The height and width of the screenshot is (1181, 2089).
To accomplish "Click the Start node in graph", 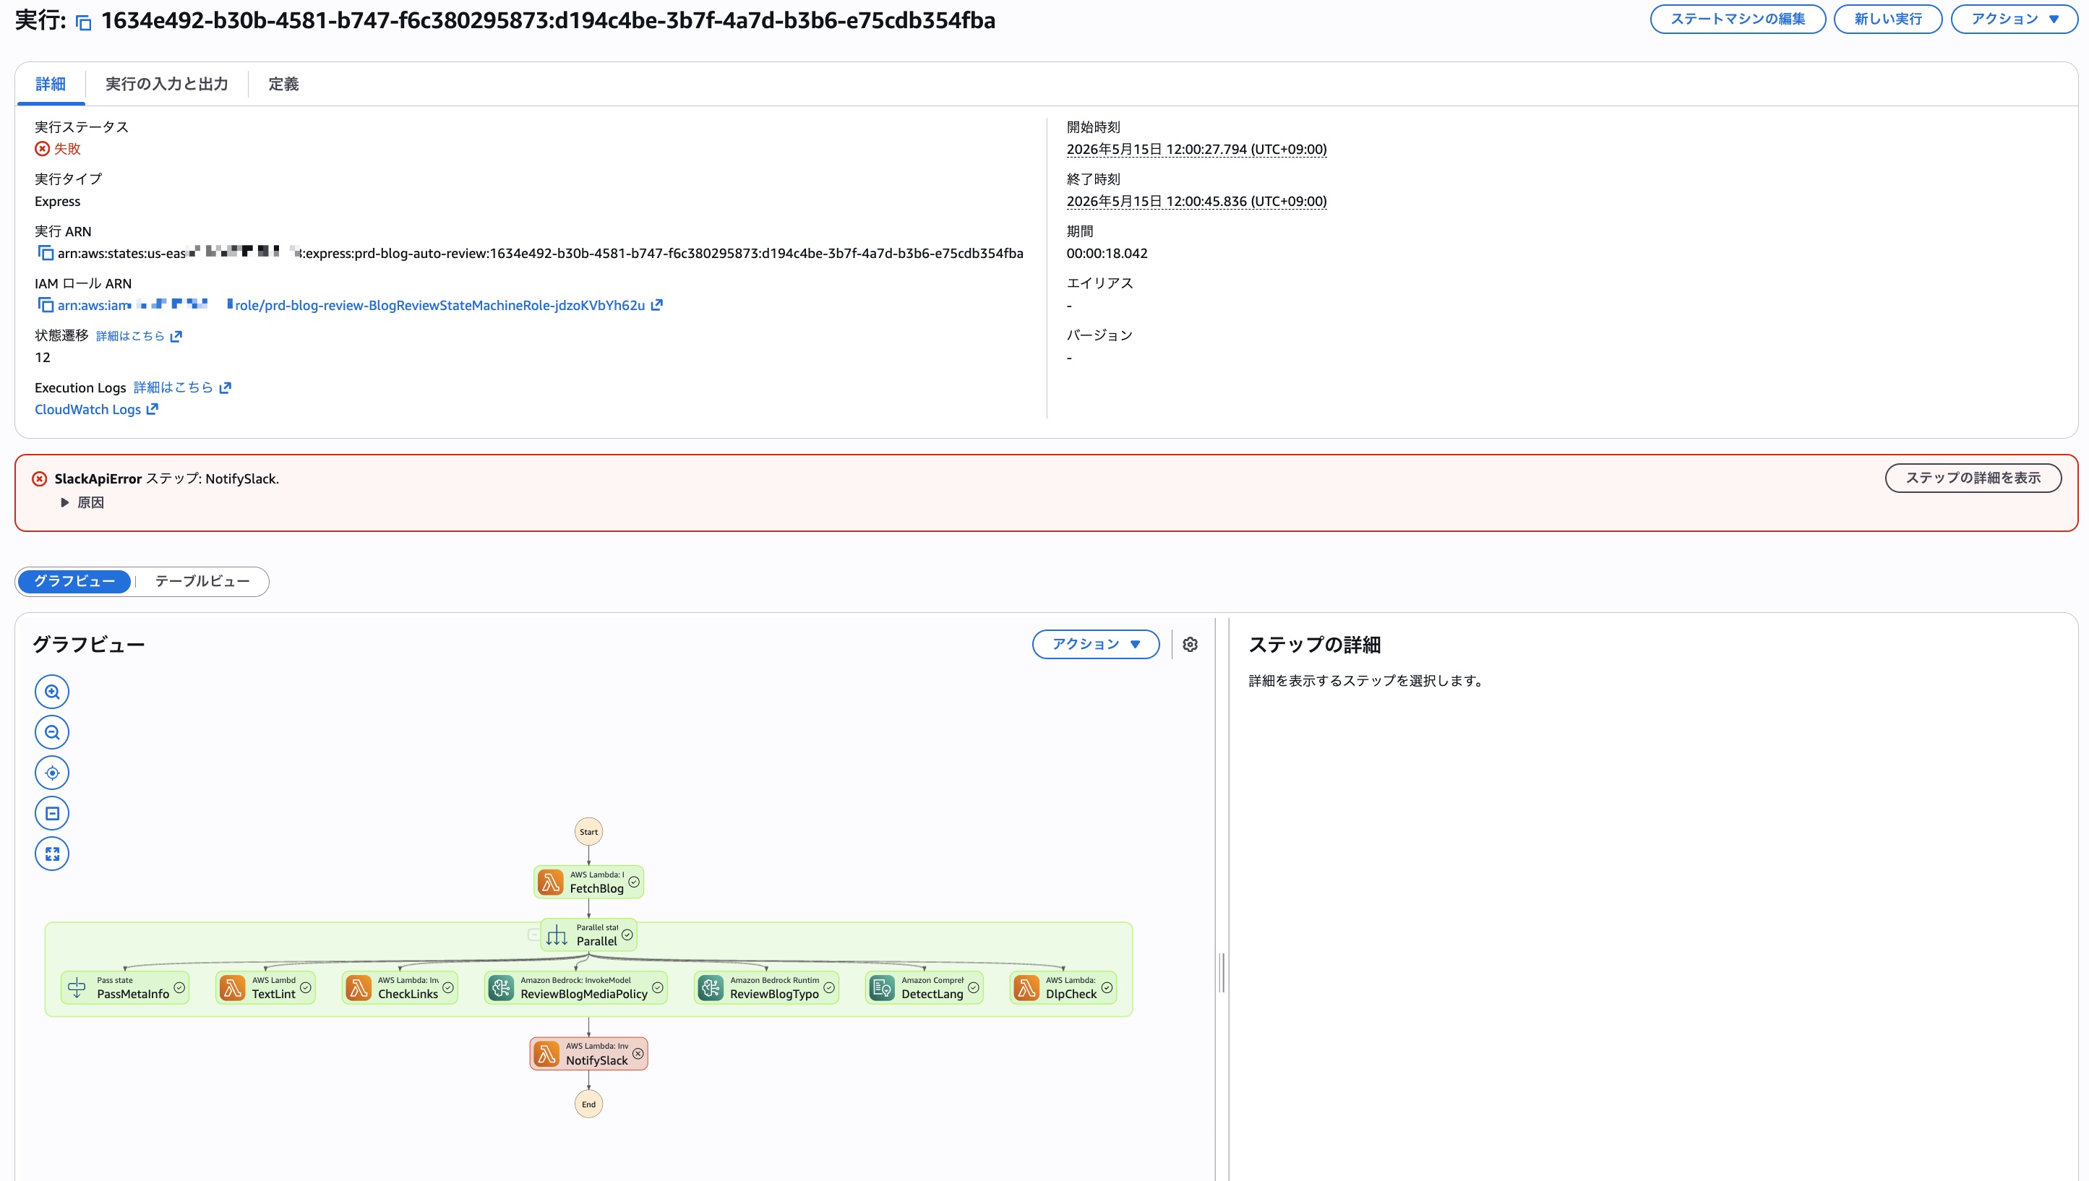I will 588,831.
